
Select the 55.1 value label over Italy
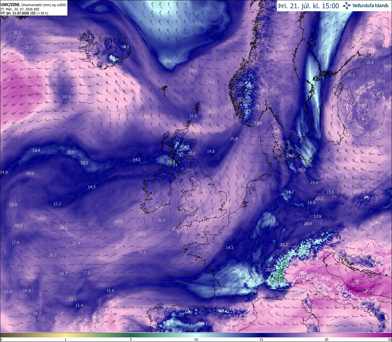pos(355,285)
